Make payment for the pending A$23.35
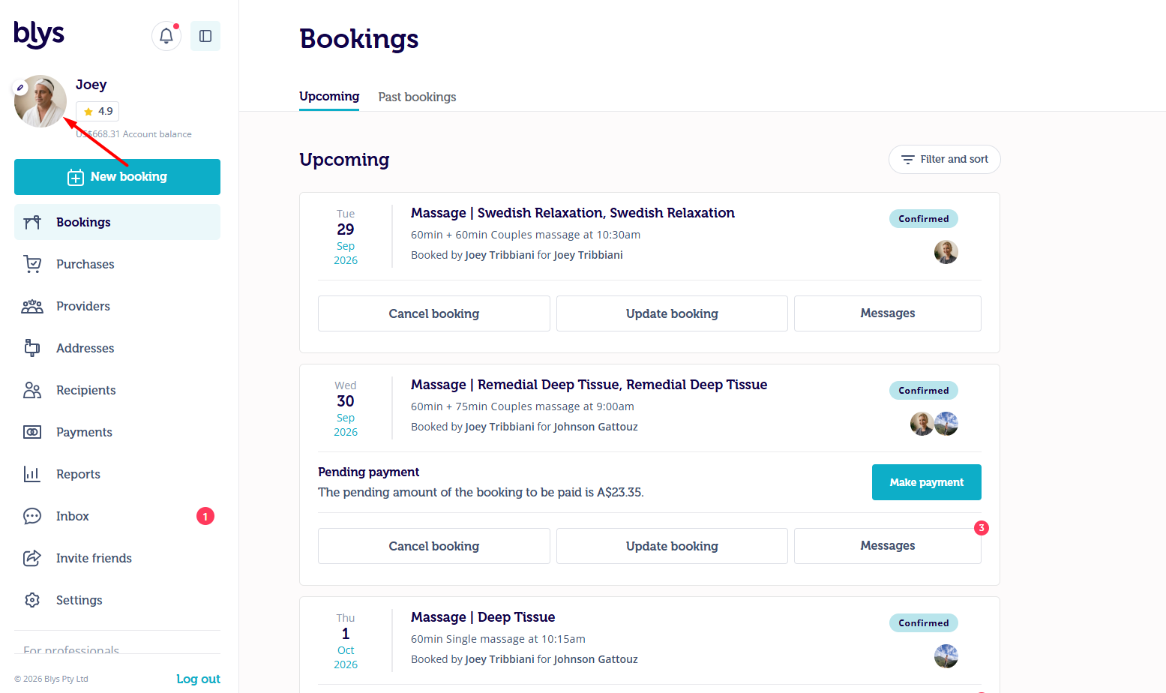 (927, 482)
